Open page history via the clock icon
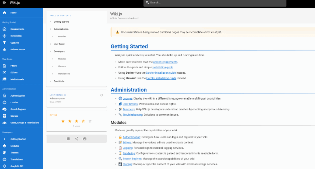Viewport: 315px width, 169px height. pyautogui.click(x=102, y=95)
